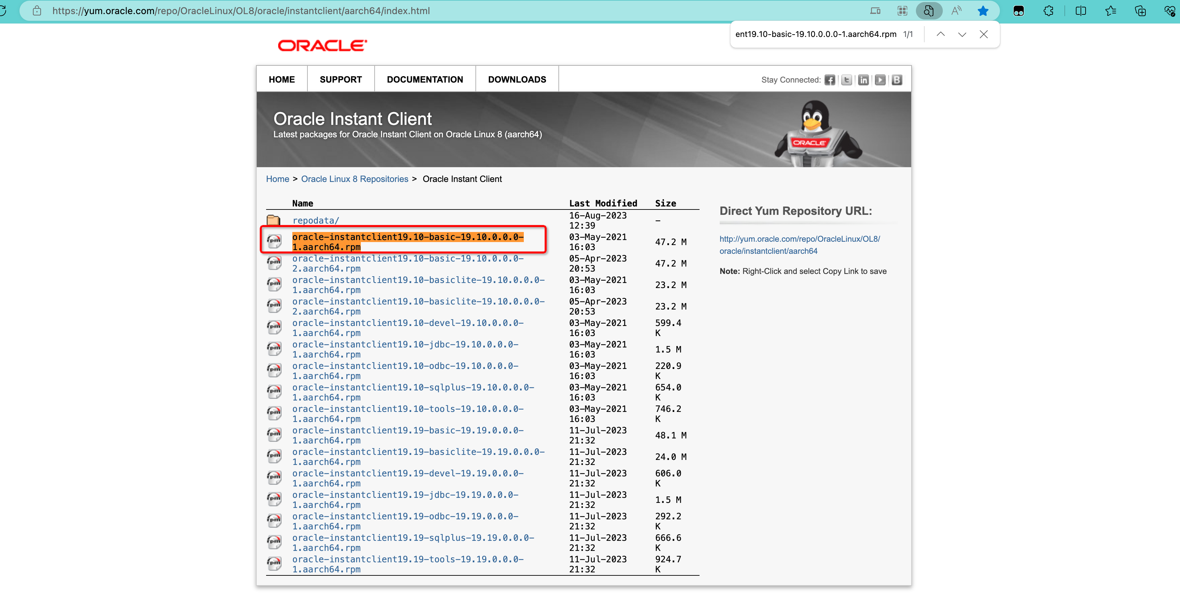The image size is (1180, 613).
Task: Click the Name column header
Action: click(x=302, y=203)
